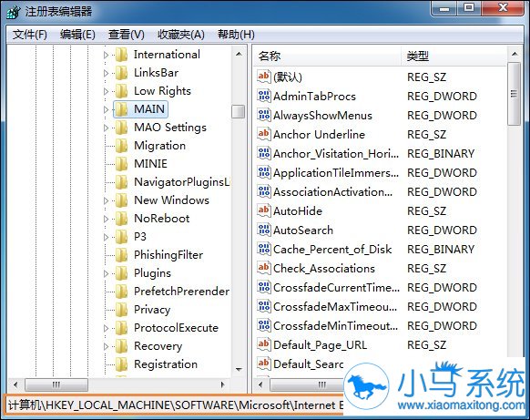
Task: Select the Check_Associations value
Action: 324,269
